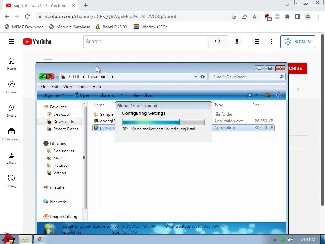Open the Chrome extensions puzzle icon
325x244 pixels.
click(288, 17)
